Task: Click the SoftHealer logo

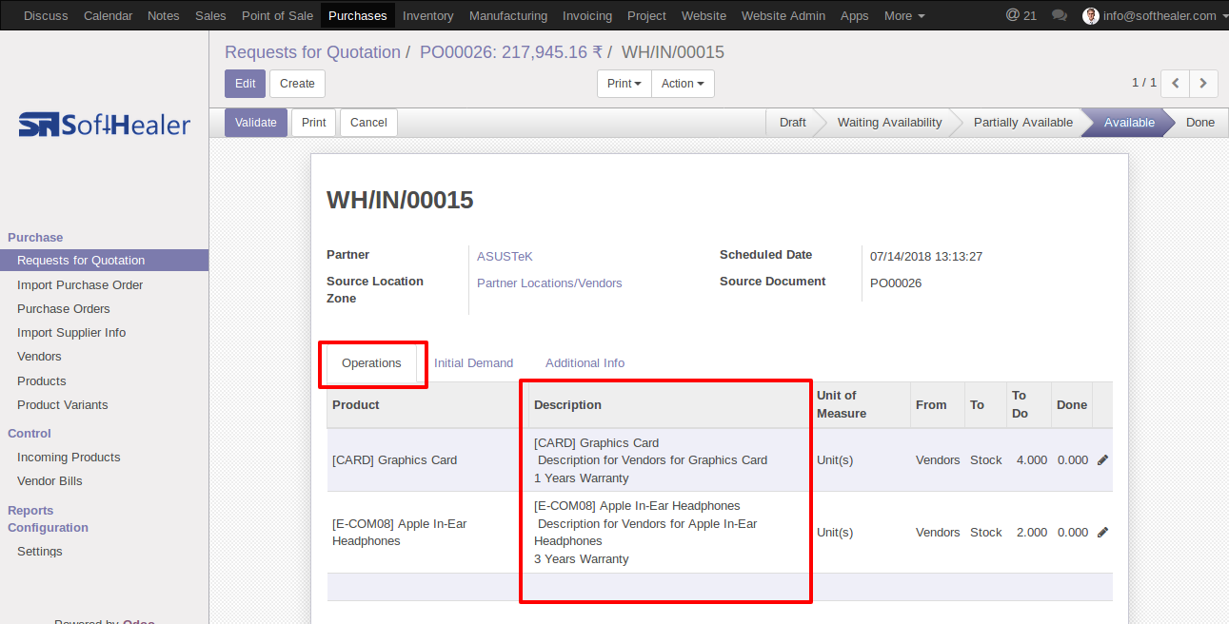Action: (x=105, y=125)
